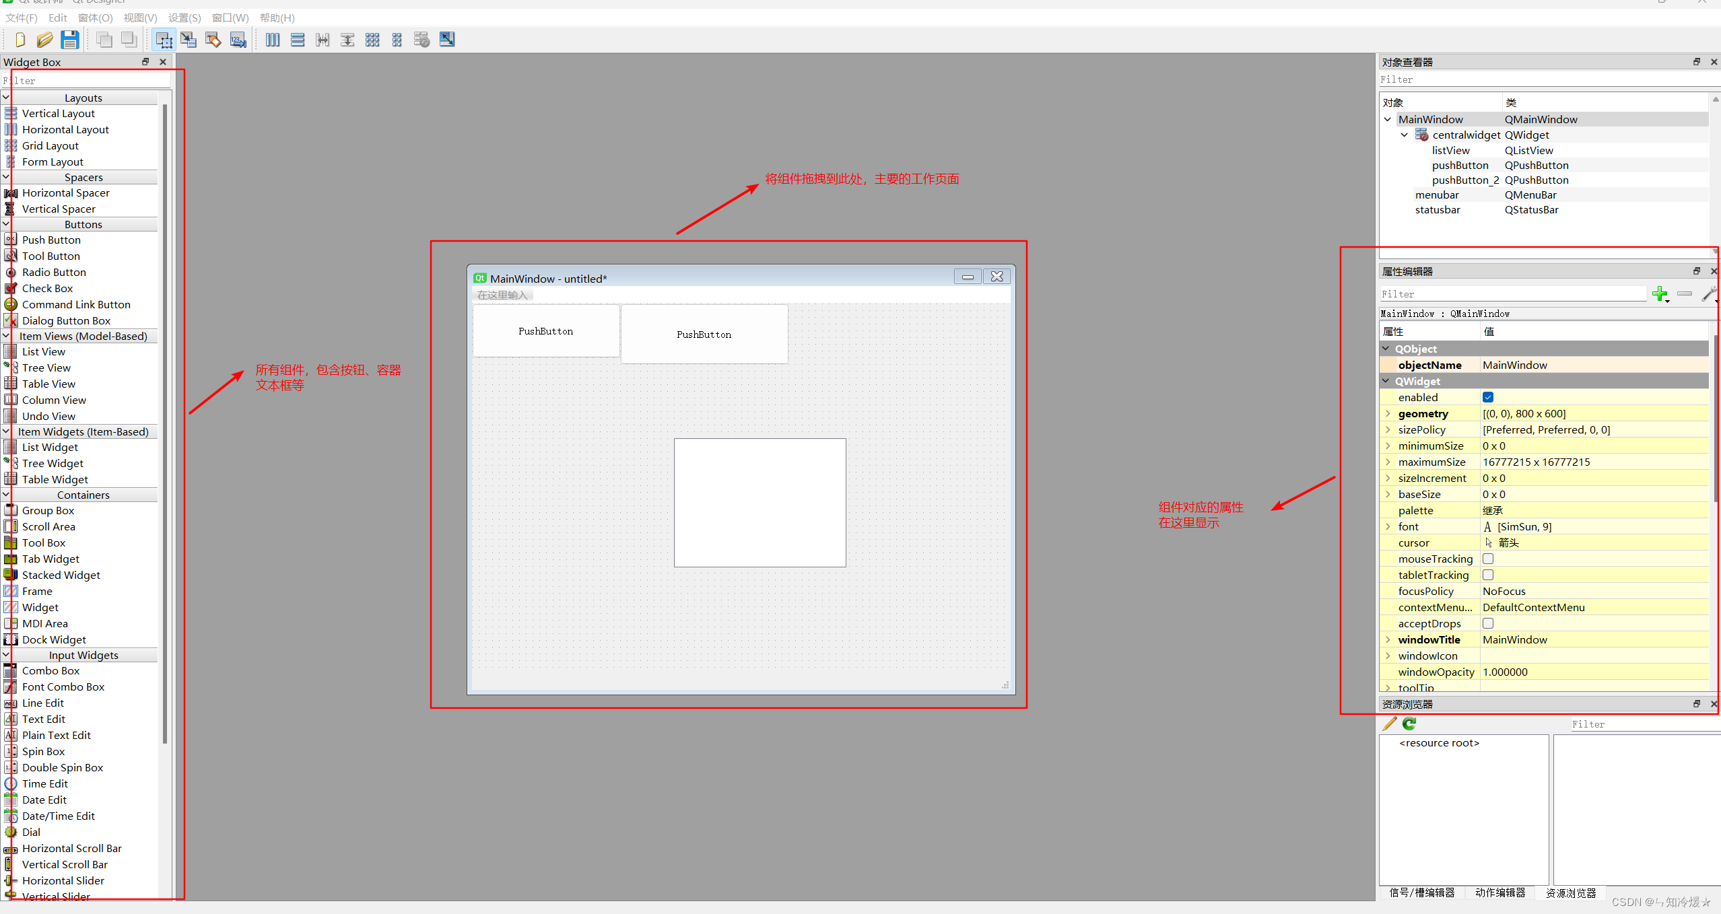1721x914 pixels.
Task: Click the palette property value 继承
Action: [1493, 510]
